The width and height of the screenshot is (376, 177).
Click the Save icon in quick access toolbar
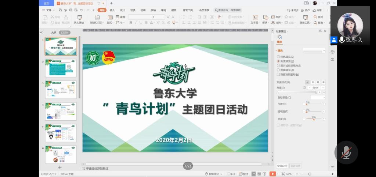pos(61,10)
